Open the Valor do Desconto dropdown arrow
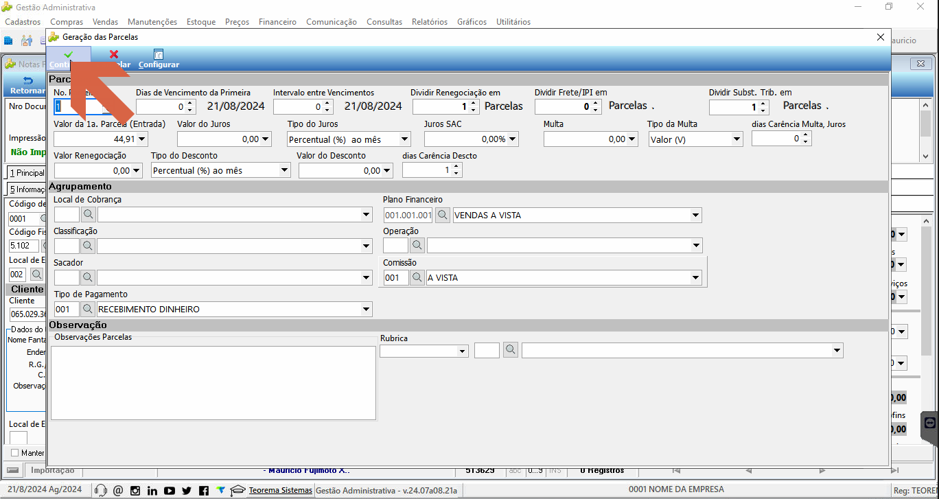This screenshot has height=499, width=939. pyautogui.click(x=386, y=170)
